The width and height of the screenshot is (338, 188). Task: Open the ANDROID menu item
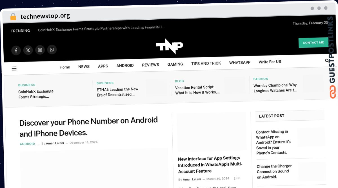125,65
